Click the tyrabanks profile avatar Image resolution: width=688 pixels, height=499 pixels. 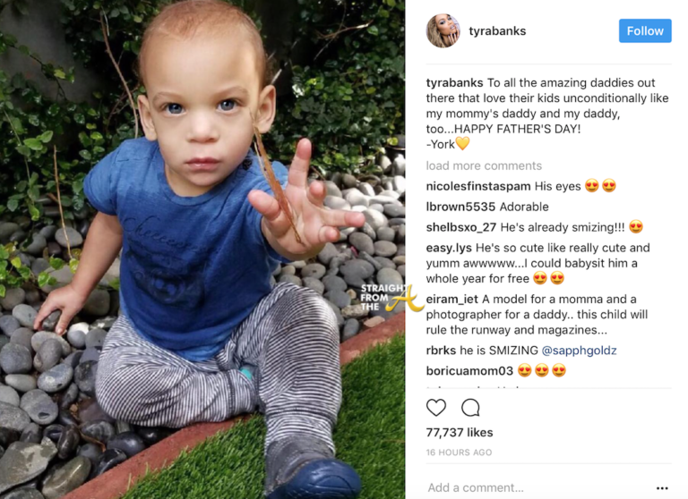(443, 30)
